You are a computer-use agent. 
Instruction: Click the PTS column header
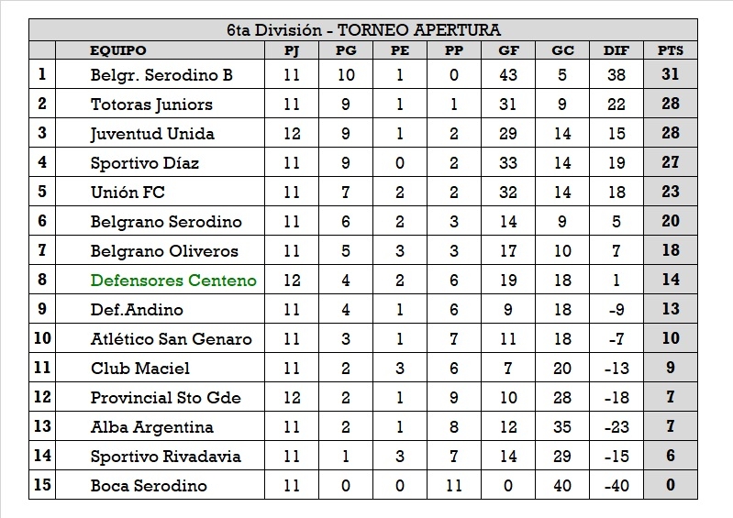[x=670, y=50]
